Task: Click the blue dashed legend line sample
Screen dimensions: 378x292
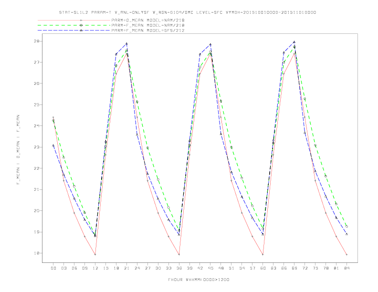Action: pos(74,31)
